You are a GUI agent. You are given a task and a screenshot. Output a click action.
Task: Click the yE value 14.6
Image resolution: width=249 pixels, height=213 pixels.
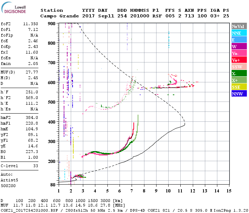coord(33,146)
